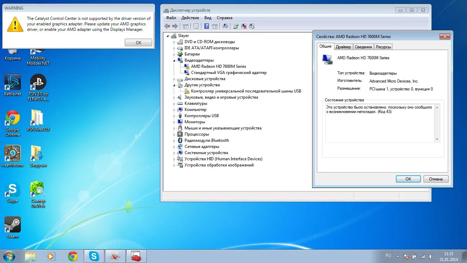This screenshot has height=263, width=467.
Task: Click the RU language indicator
Action: click(x=388, y=255)
